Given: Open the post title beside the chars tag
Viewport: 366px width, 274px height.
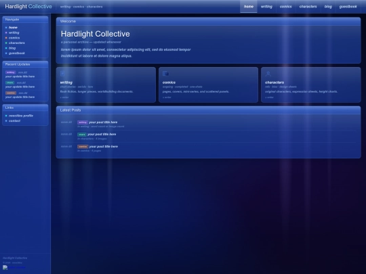Looking at the screenshot, I should tap(102, 134).
